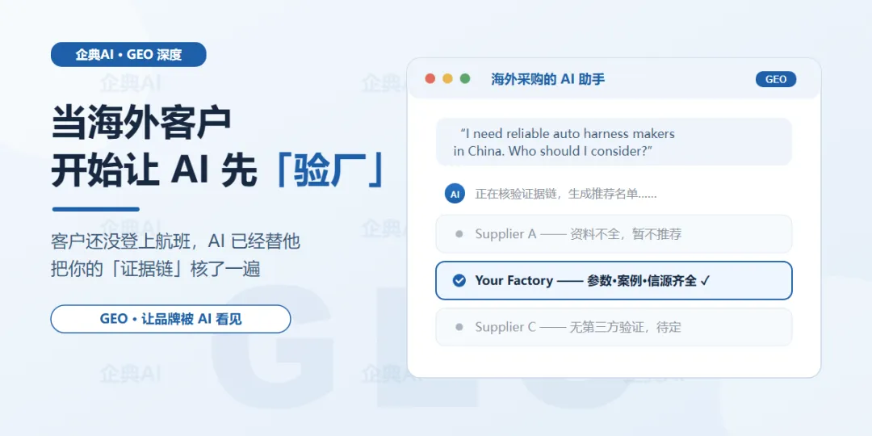Click the blue underline bar below headline
Image resolution: width=872 pixels, height=436 pixels.
coord(95,210)
